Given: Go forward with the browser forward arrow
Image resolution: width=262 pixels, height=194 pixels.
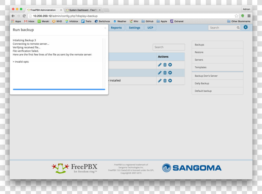Looking at the screenshot, I should point(18,16).
